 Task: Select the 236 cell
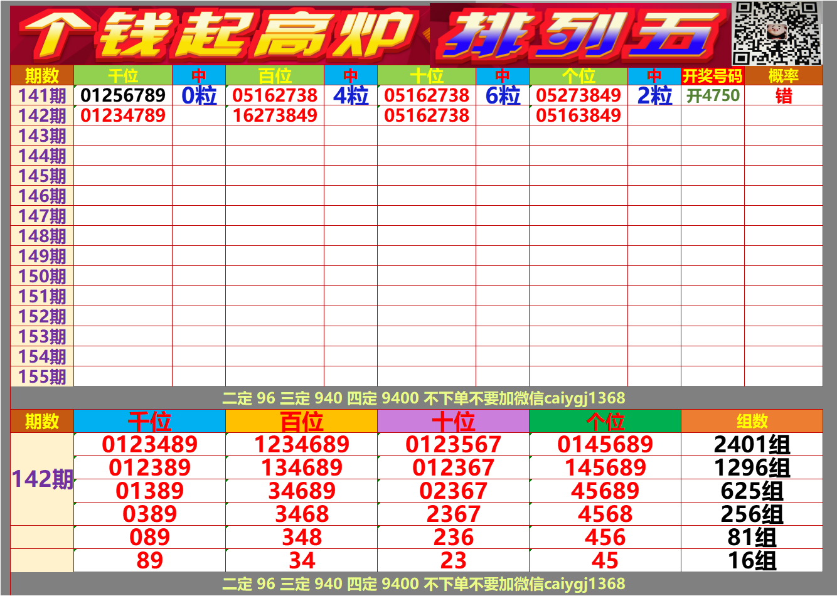tap(453, 538)
